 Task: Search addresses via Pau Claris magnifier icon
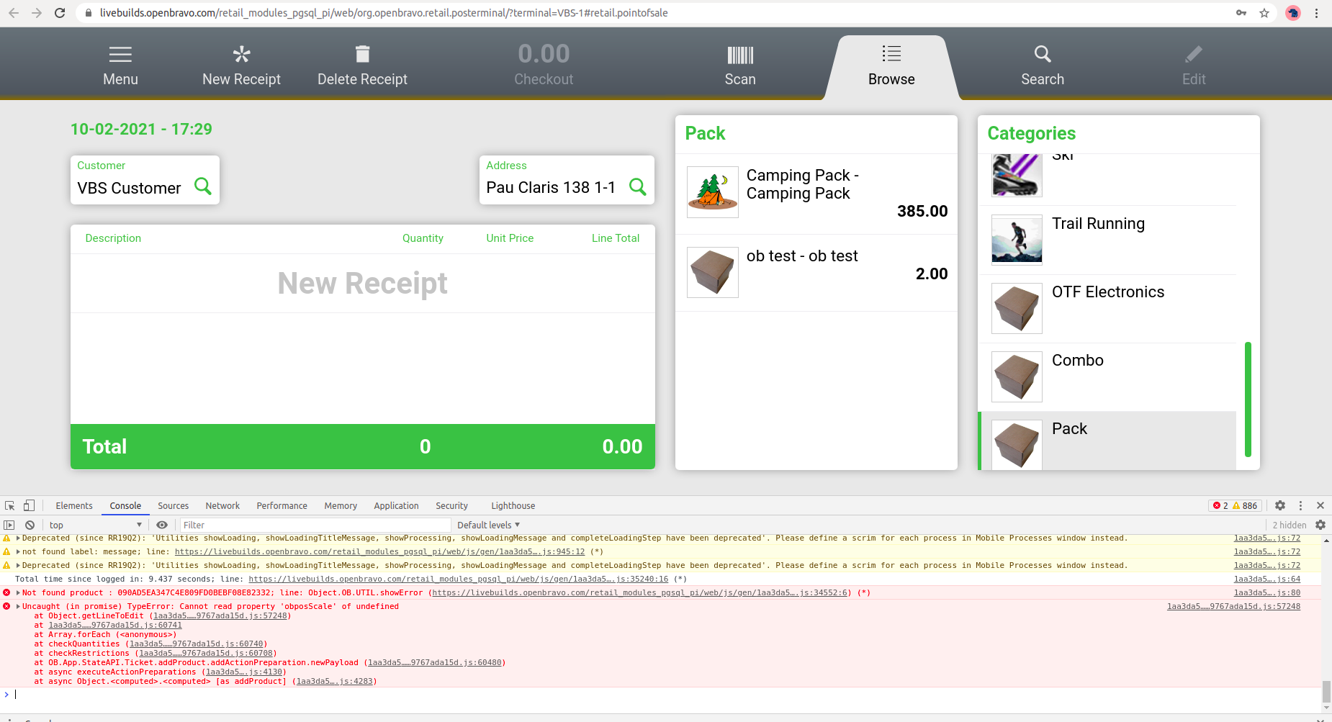pyautogui.click(x=637, y=186)
